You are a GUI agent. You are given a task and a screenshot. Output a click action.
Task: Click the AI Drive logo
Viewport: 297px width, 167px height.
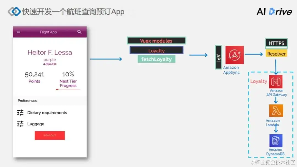pos(274,12)
